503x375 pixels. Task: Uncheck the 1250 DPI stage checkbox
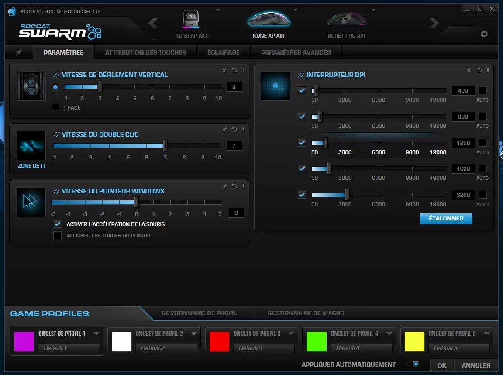pos(302,142)
